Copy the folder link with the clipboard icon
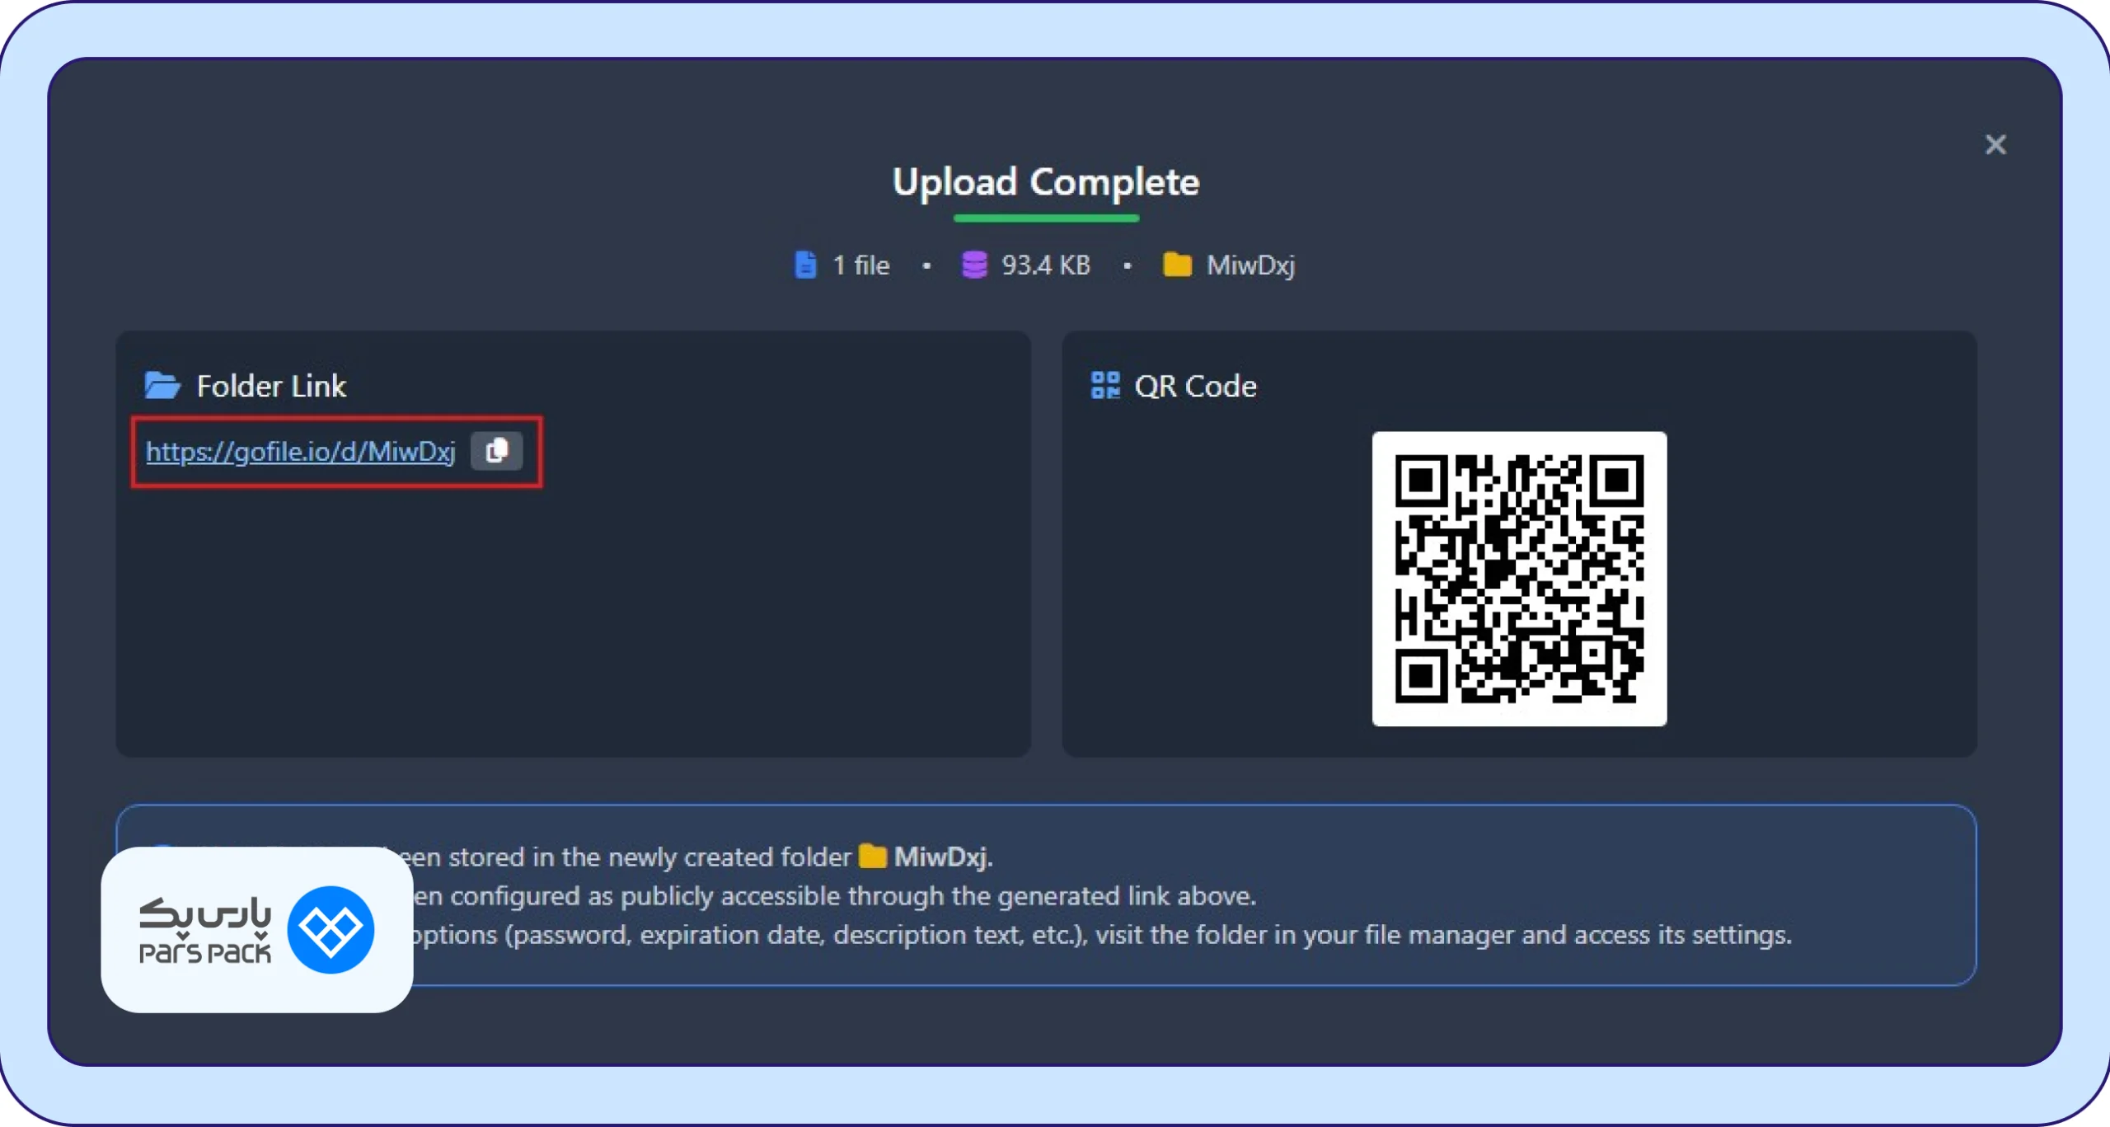This screenshot has width=2110, height=1127. 496,451
